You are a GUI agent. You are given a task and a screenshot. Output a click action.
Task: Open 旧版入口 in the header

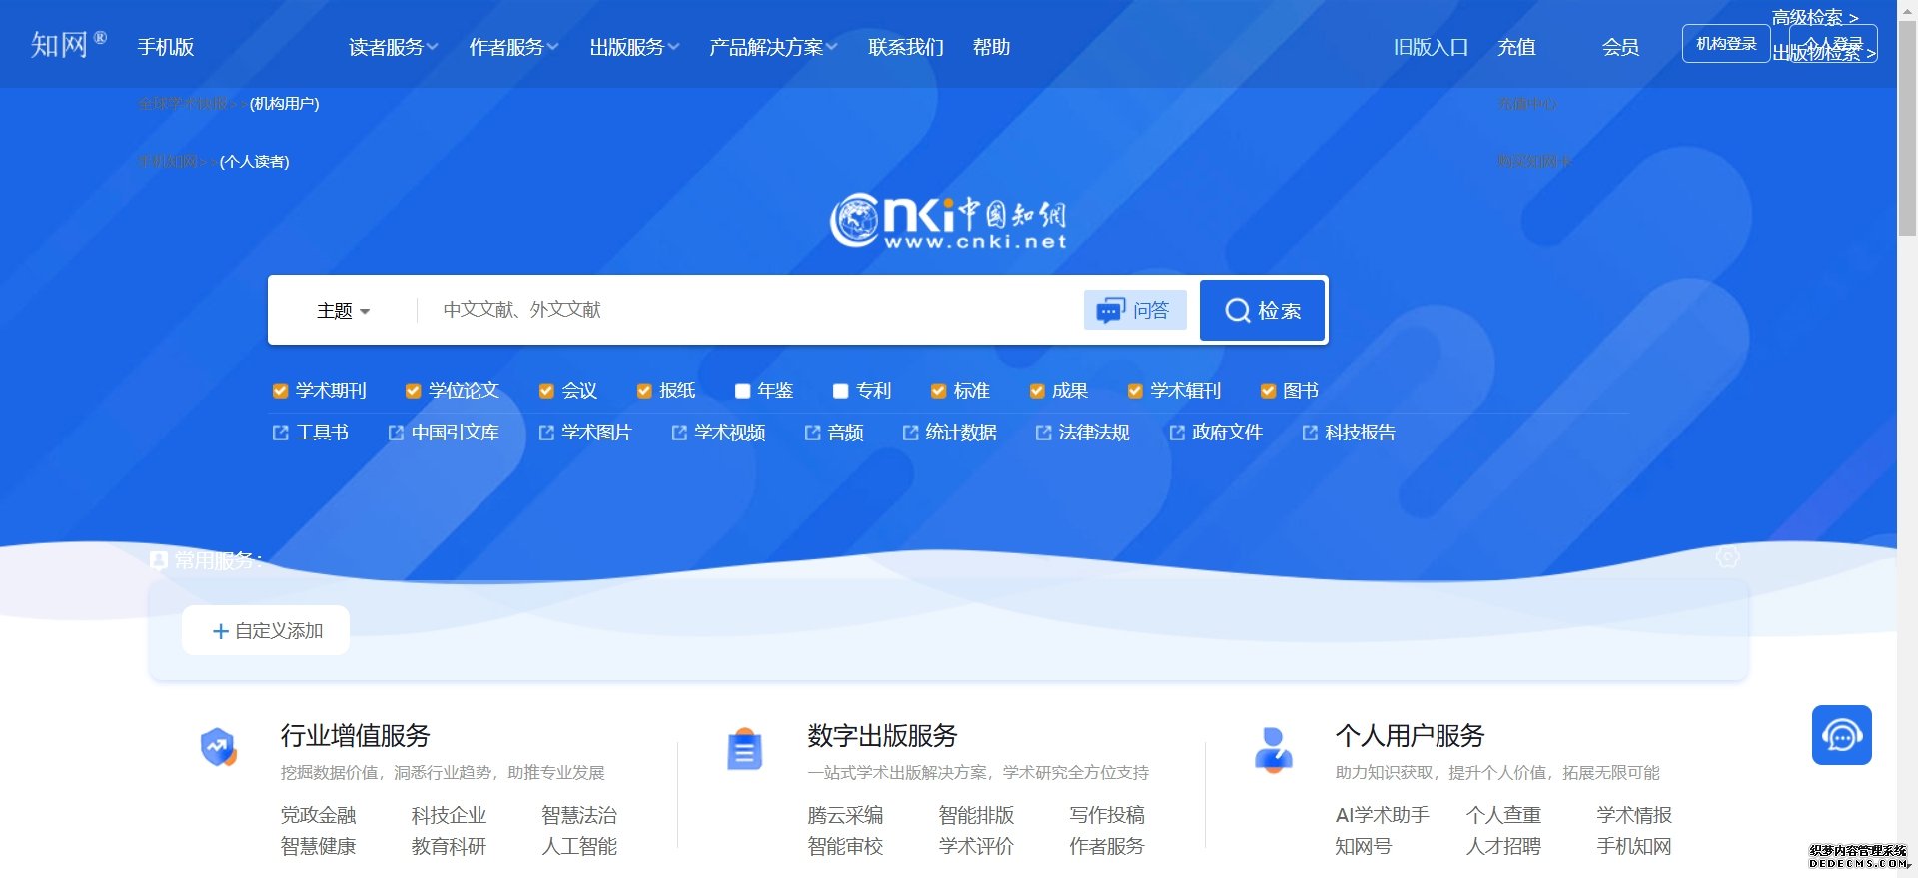1431,47
